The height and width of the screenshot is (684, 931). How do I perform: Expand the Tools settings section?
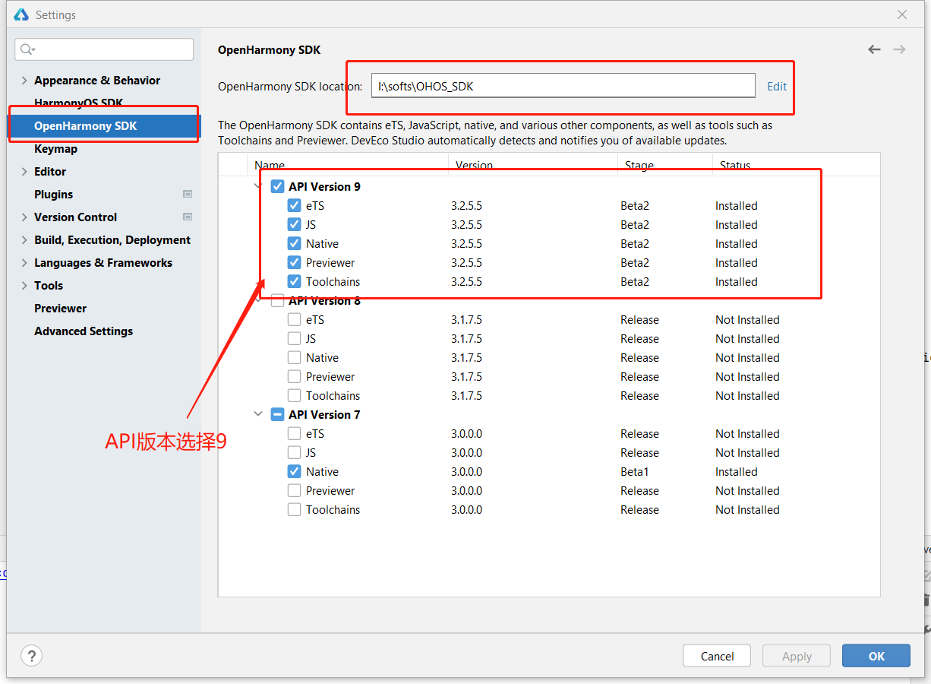(24, 286)
